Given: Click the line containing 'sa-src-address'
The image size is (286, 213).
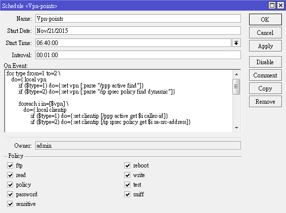Looking at the screenshot, I should point(110,122).
